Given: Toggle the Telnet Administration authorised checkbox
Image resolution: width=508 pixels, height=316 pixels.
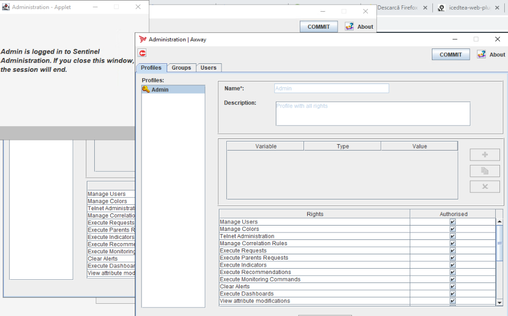Looking at the screenshot, I should point(453,236).
